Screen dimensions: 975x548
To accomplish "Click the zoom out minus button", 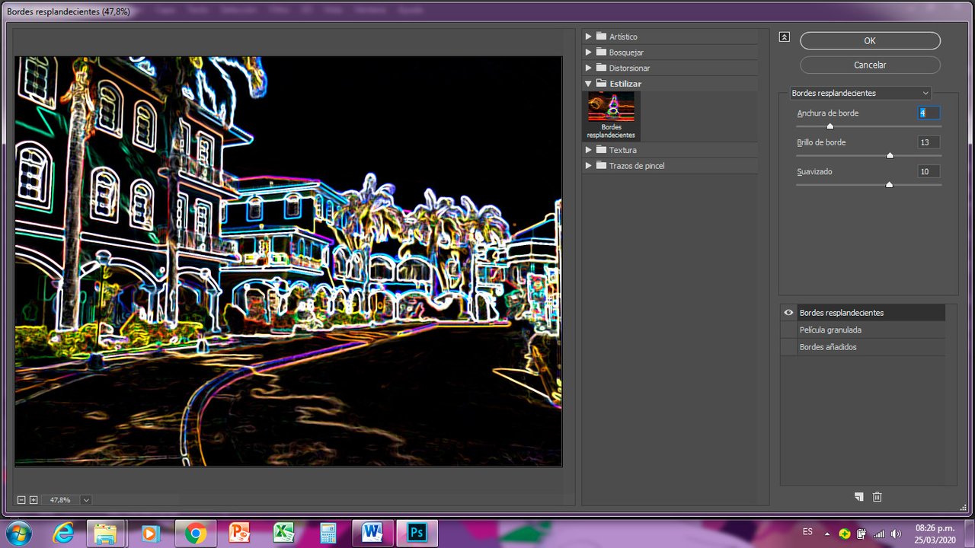I will (21, 500).
